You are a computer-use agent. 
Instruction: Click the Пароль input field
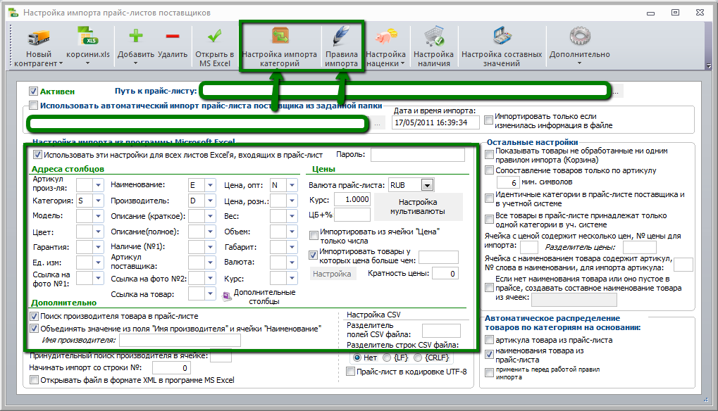[418, 155]
